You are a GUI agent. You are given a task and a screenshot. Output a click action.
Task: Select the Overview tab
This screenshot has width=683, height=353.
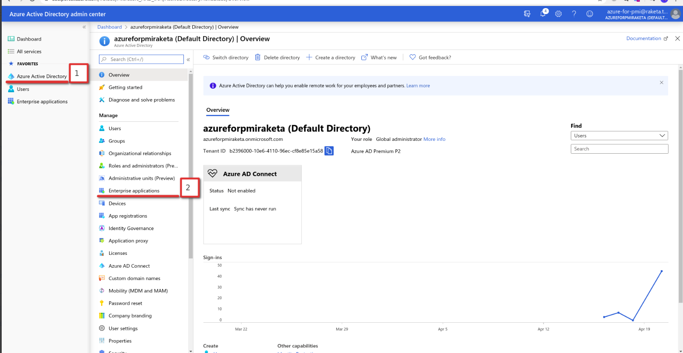point(218,110)
